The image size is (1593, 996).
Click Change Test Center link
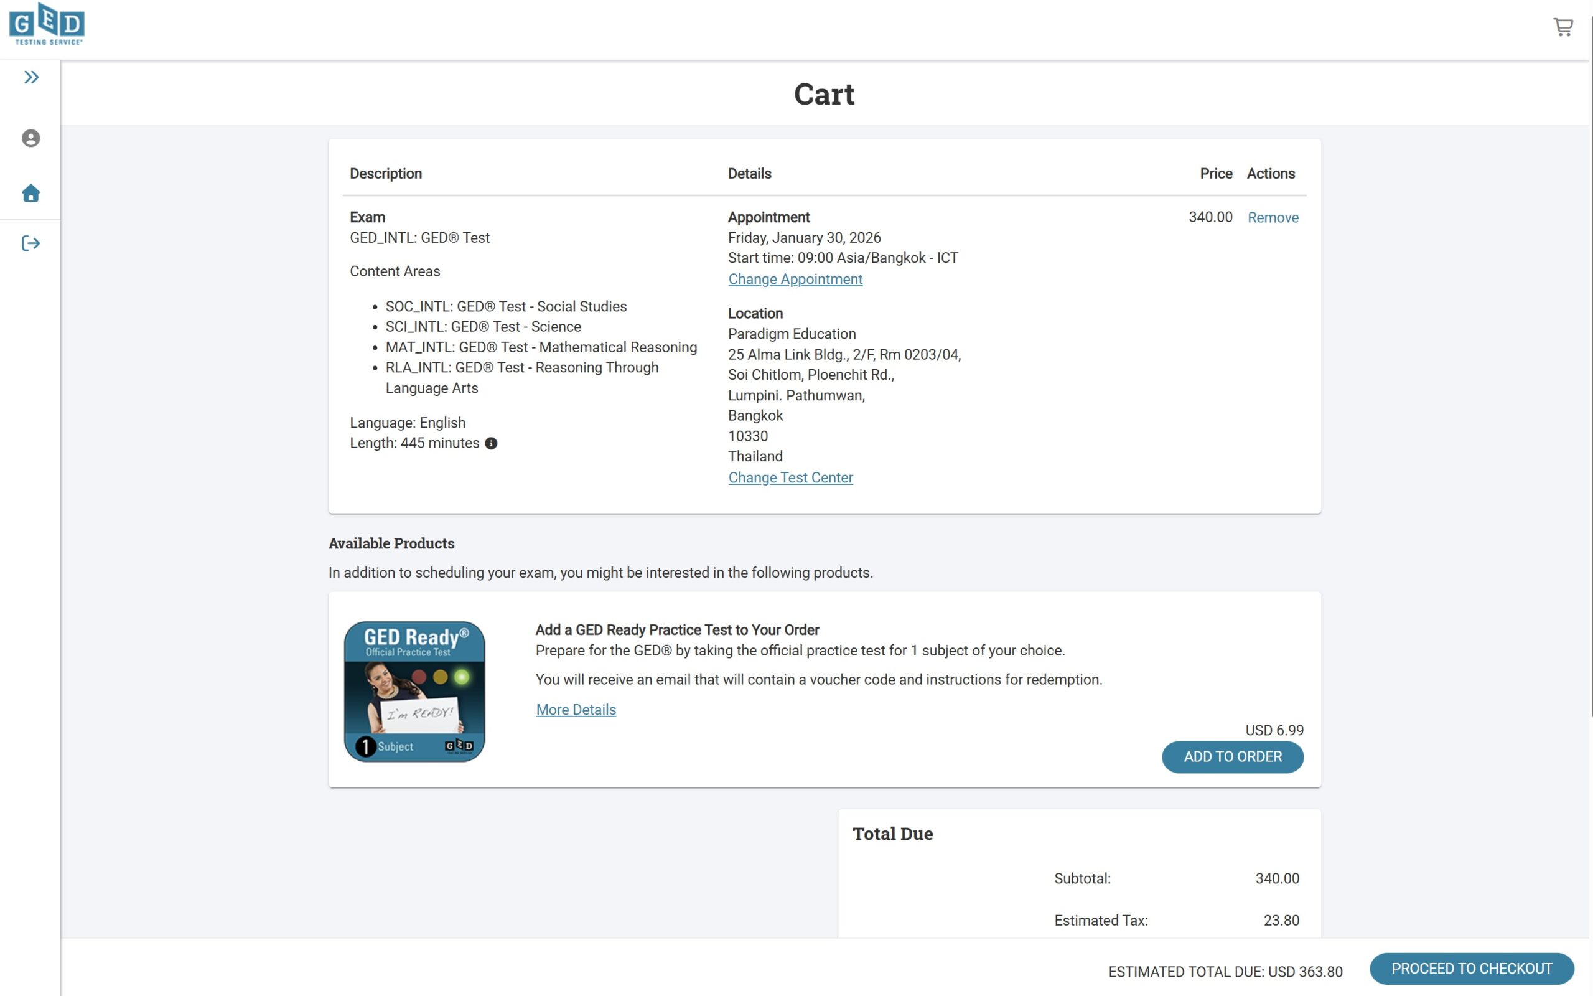coord(790,477)
